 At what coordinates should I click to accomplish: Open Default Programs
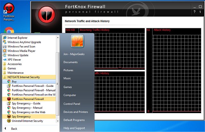[74, 120]
